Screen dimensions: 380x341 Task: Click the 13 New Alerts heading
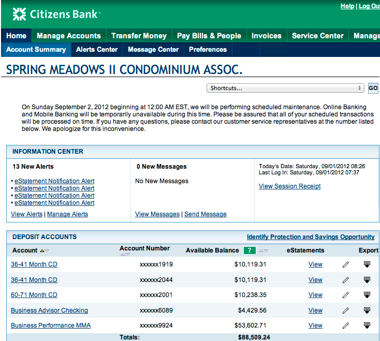(33, 167)
